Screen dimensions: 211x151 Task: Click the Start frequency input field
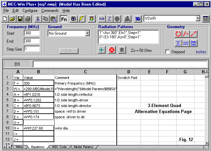click(32, 33)
